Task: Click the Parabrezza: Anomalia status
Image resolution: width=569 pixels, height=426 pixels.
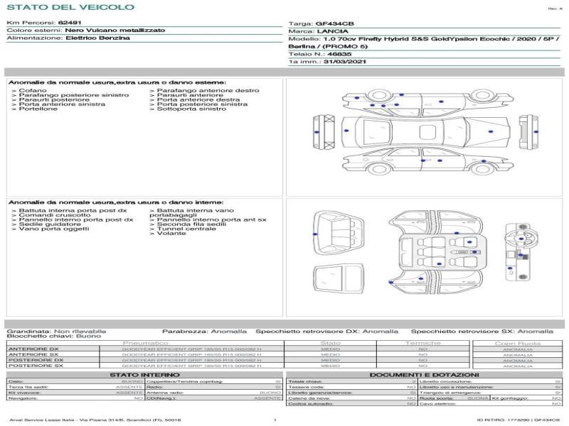Action: 204,331
